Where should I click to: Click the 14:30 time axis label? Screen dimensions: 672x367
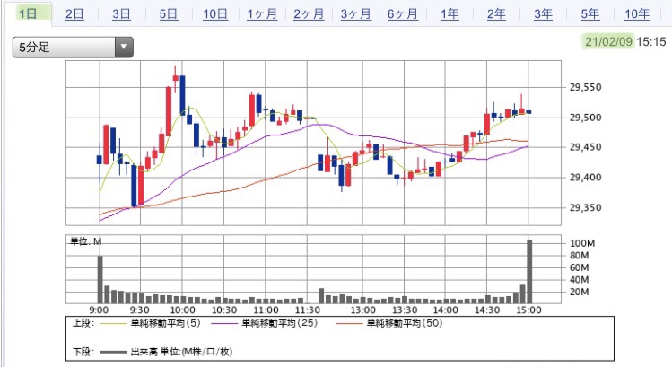[x=487, y=310]
